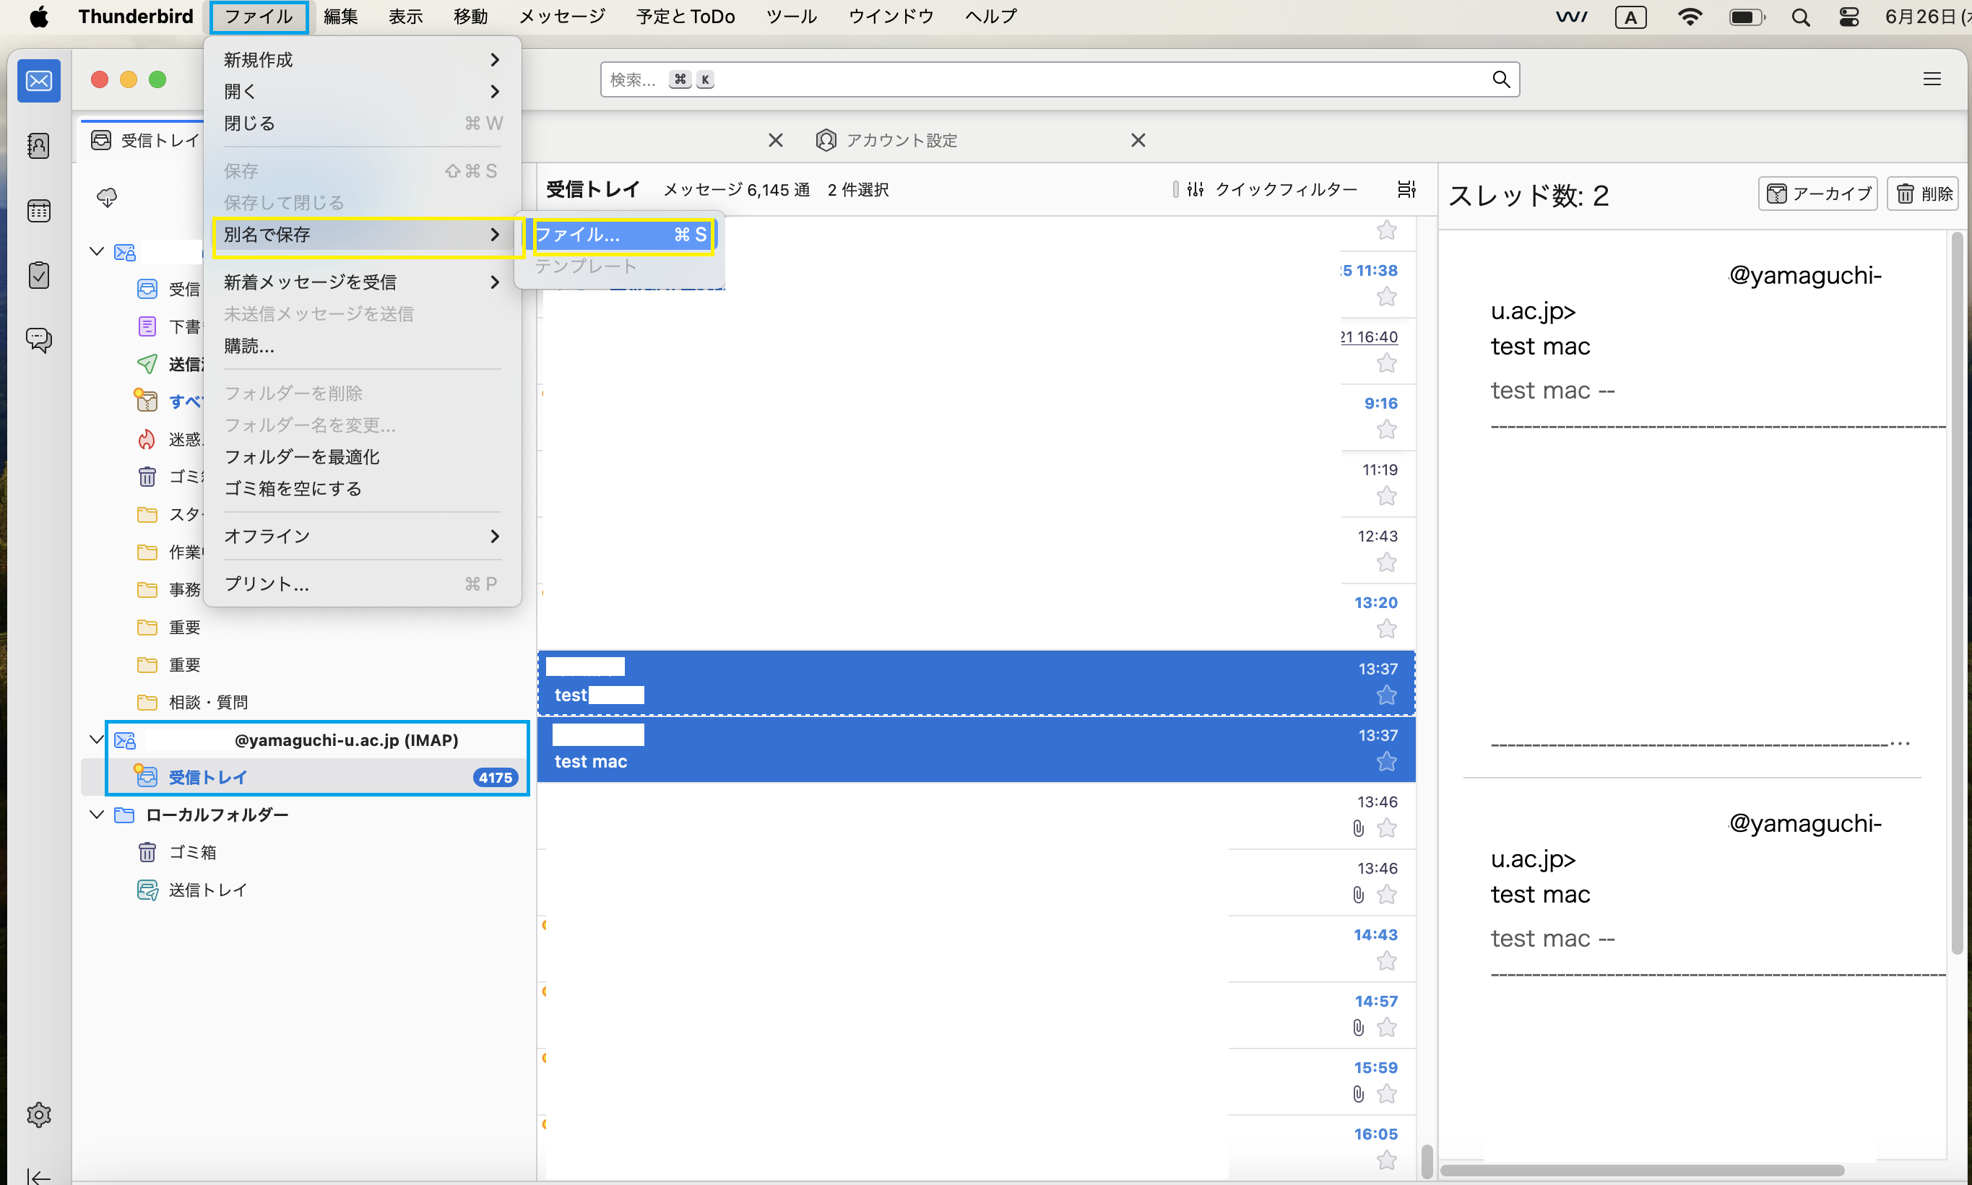Expand 新規作成 submenu

tap(362, 60)
